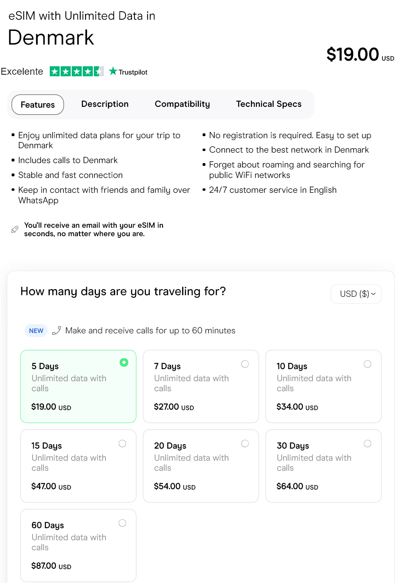Click the rocket icon beside email notice
Screen dimensions: 398x588
[x=15, y=229]
